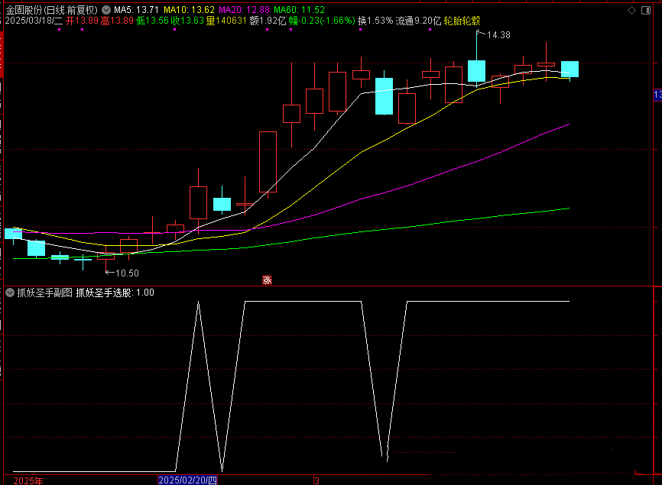Viewport: 662px width, 485px height.
Task: Select the highlighted 2025/02/20 date marker
Action: click(187, 480)
